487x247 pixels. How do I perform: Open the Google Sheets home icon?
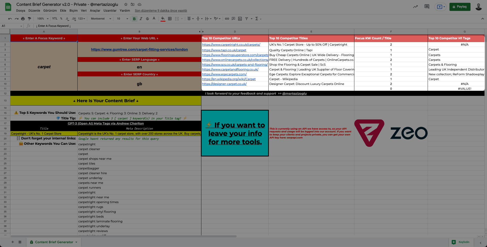(8, 7)
